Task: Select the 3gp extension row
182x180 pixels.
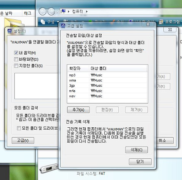Action: pyautogui.click(x=107, y=86)
